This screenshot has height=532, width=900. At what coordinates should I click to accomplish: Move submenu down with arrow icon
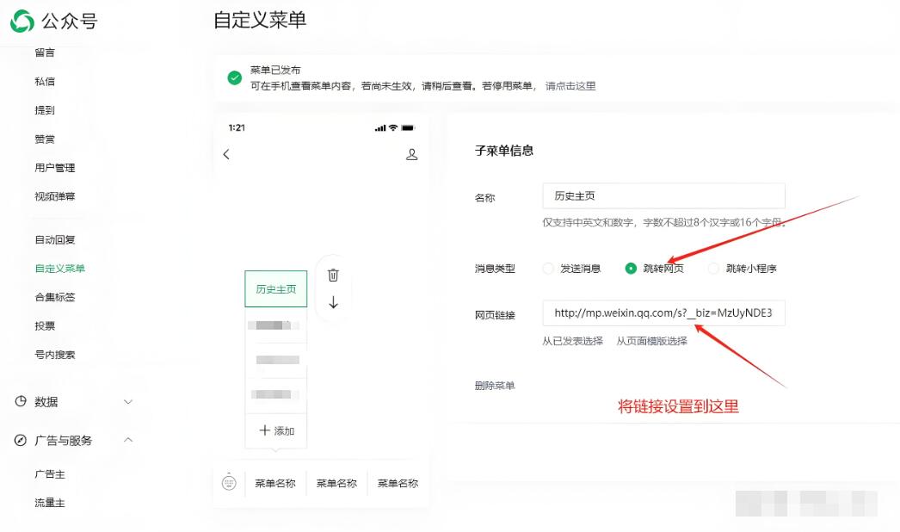click(333, 302)
